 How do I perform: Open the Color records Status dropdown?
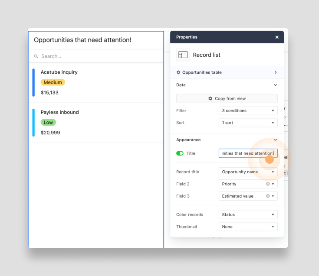pyautogui.click(x=248, y=214)
